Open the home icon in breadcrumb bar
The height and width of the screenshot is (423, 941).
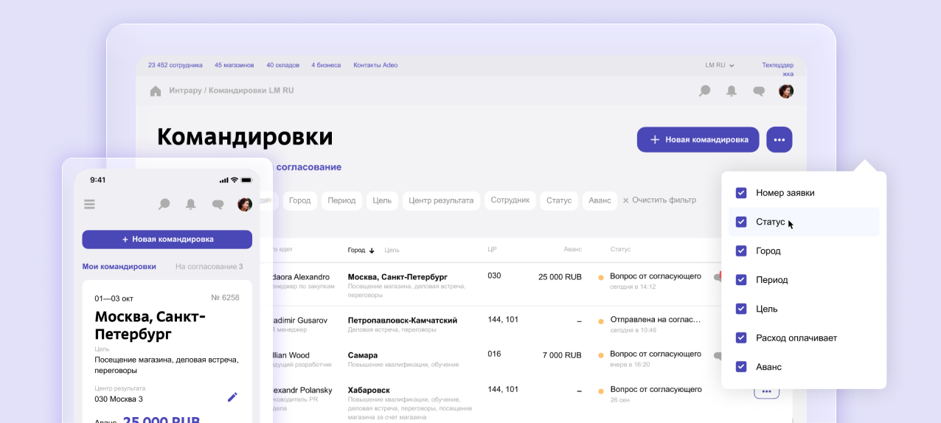156,91
